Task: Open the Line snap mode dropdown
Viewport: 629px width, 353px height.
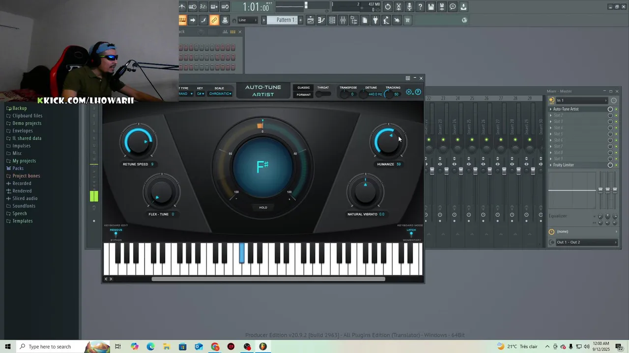Action: (247, 20)
